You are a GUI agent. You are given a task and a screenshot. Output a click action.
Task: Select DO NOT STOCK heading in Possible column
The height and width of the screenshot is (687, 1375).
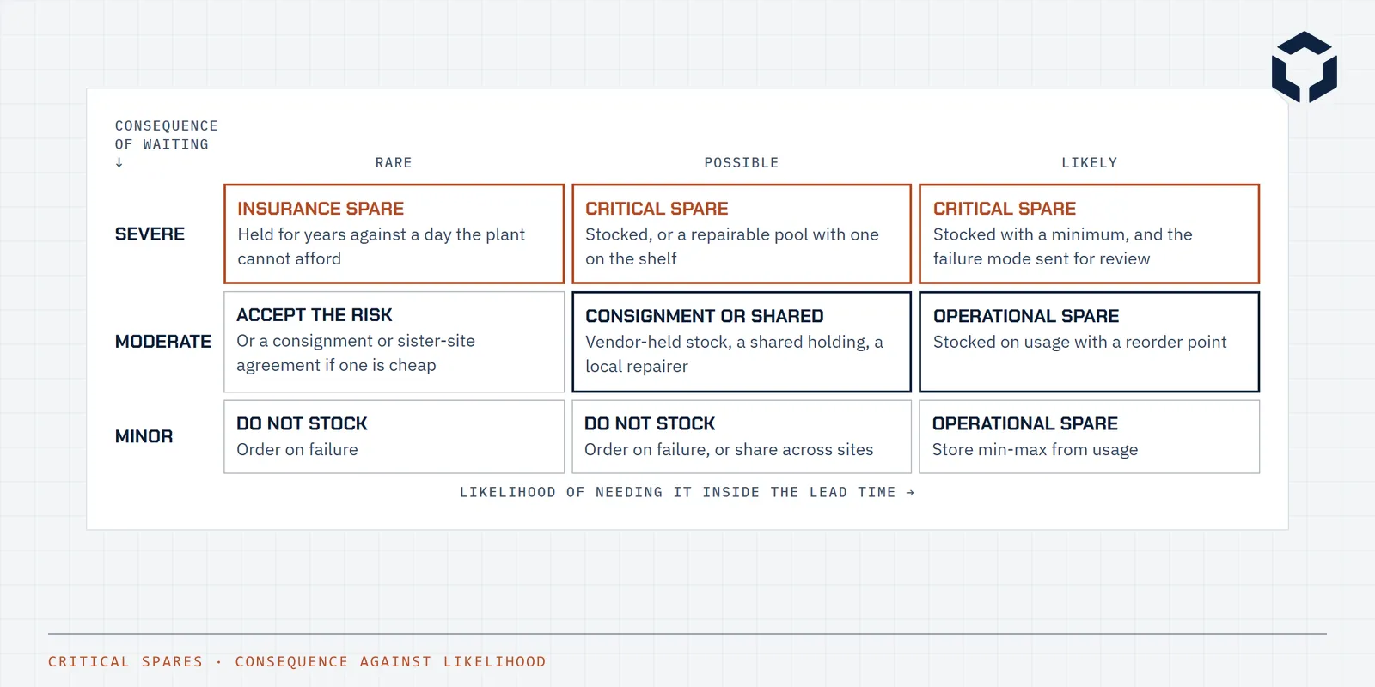tap(650, 423)
